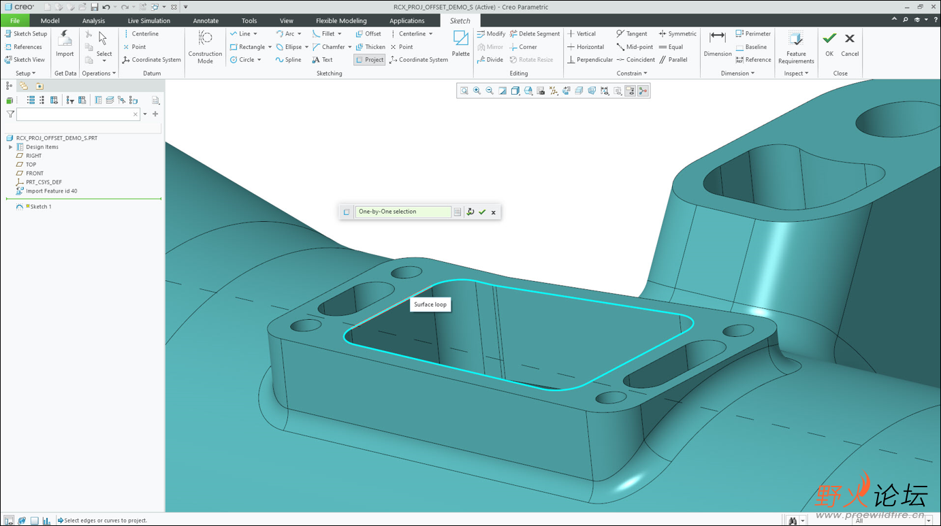Expand the Setup group menu
The image size is (941, 526).
point(25,73)
